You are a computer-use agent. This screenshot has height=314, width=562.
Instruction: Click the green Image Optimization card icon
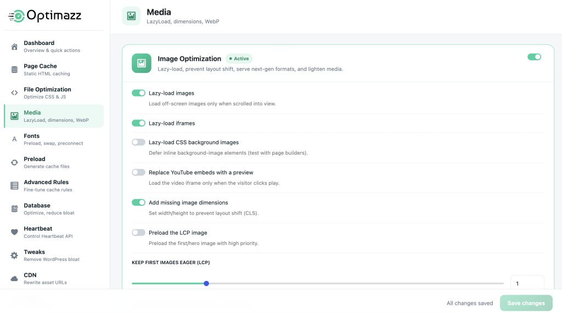(x=142, y=63)
